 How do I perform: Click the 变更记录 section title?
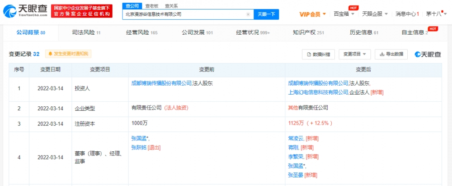click(x=20, y=54)
